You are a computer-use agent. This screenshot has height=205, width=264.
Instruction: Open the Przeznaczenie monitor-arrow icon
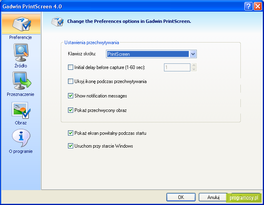coord(22,81)
